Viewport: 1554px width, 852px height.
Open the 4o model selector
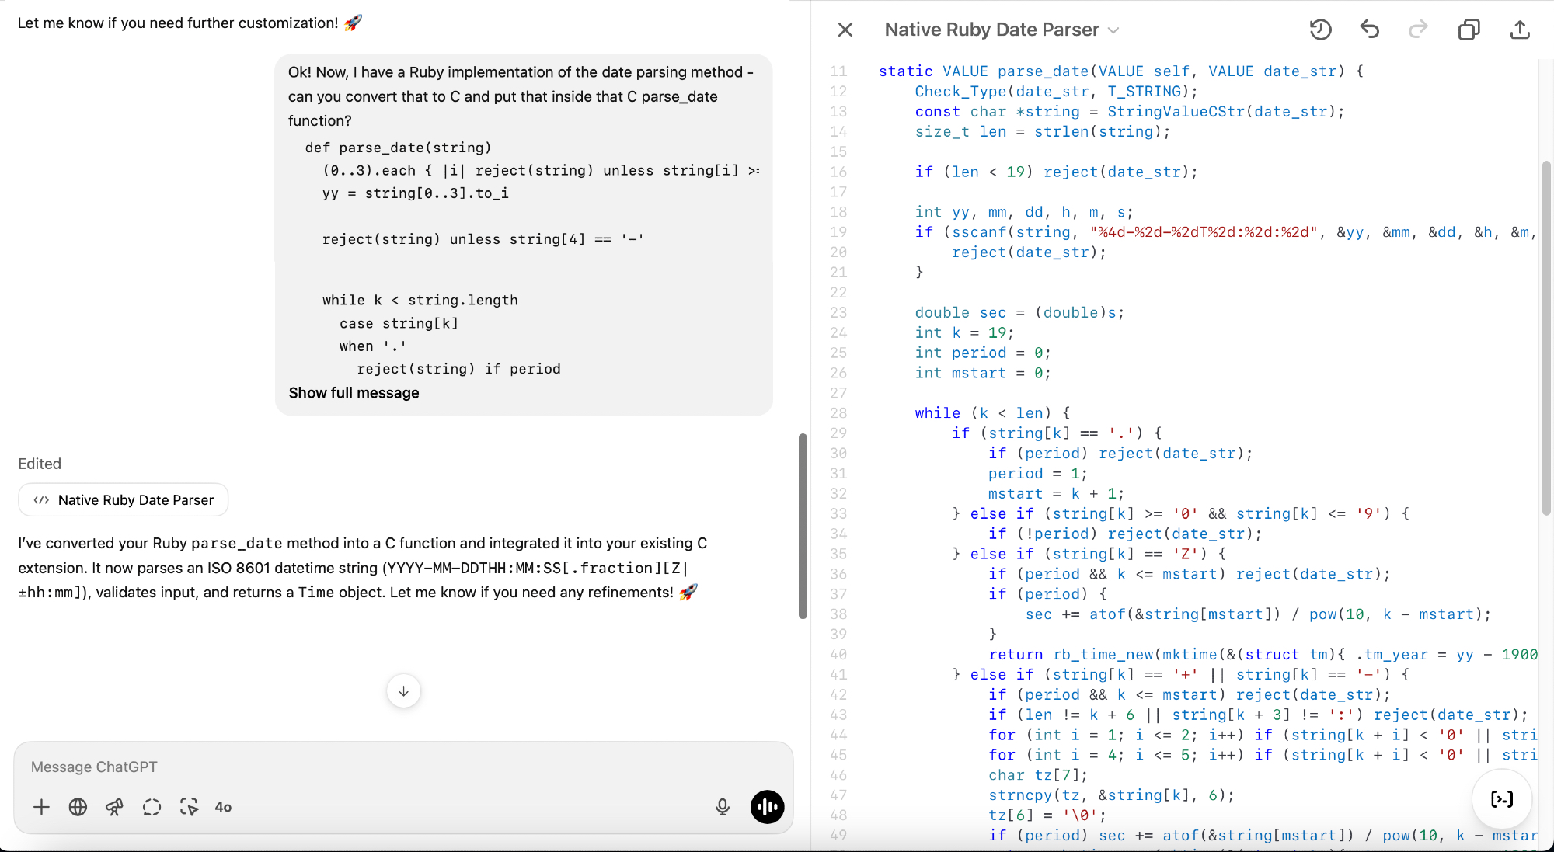(x=223, y=807)
